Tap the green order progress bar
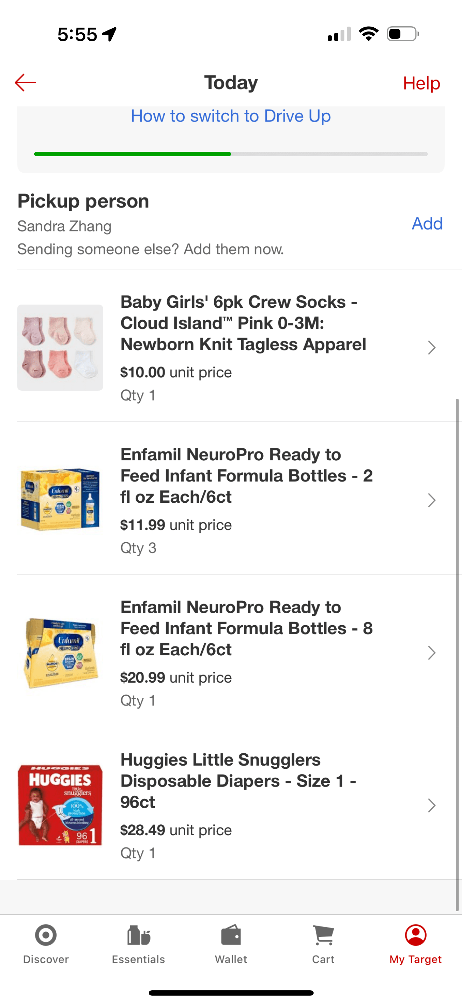Image resolution: width=462 pixels, height=1004 pixels. click(x=132, y=154)
